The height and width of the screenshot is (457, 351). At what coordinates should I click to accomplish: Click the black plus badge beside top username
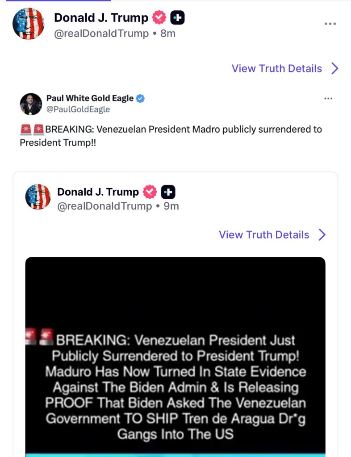click(177, 18)
